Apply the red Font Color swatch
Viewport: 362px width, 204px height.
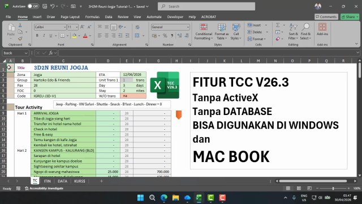click(85, 36)
